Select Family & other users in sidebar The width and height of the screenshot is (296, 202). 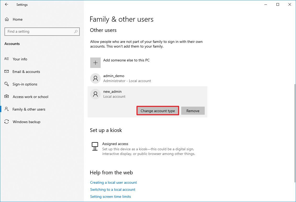(29, 109)
